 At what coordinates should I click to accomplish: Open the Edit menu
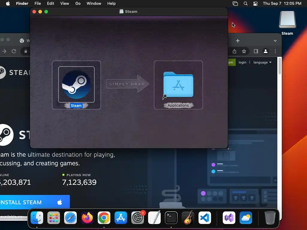point(50,4)
